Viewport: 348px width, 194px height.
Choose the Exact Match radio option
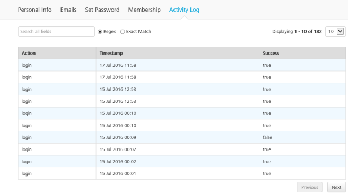pos(123,32)
